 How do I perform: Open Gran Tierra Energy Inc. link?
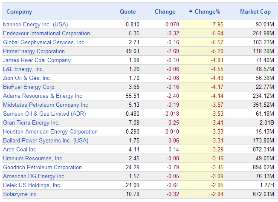(x=32, y=122)
